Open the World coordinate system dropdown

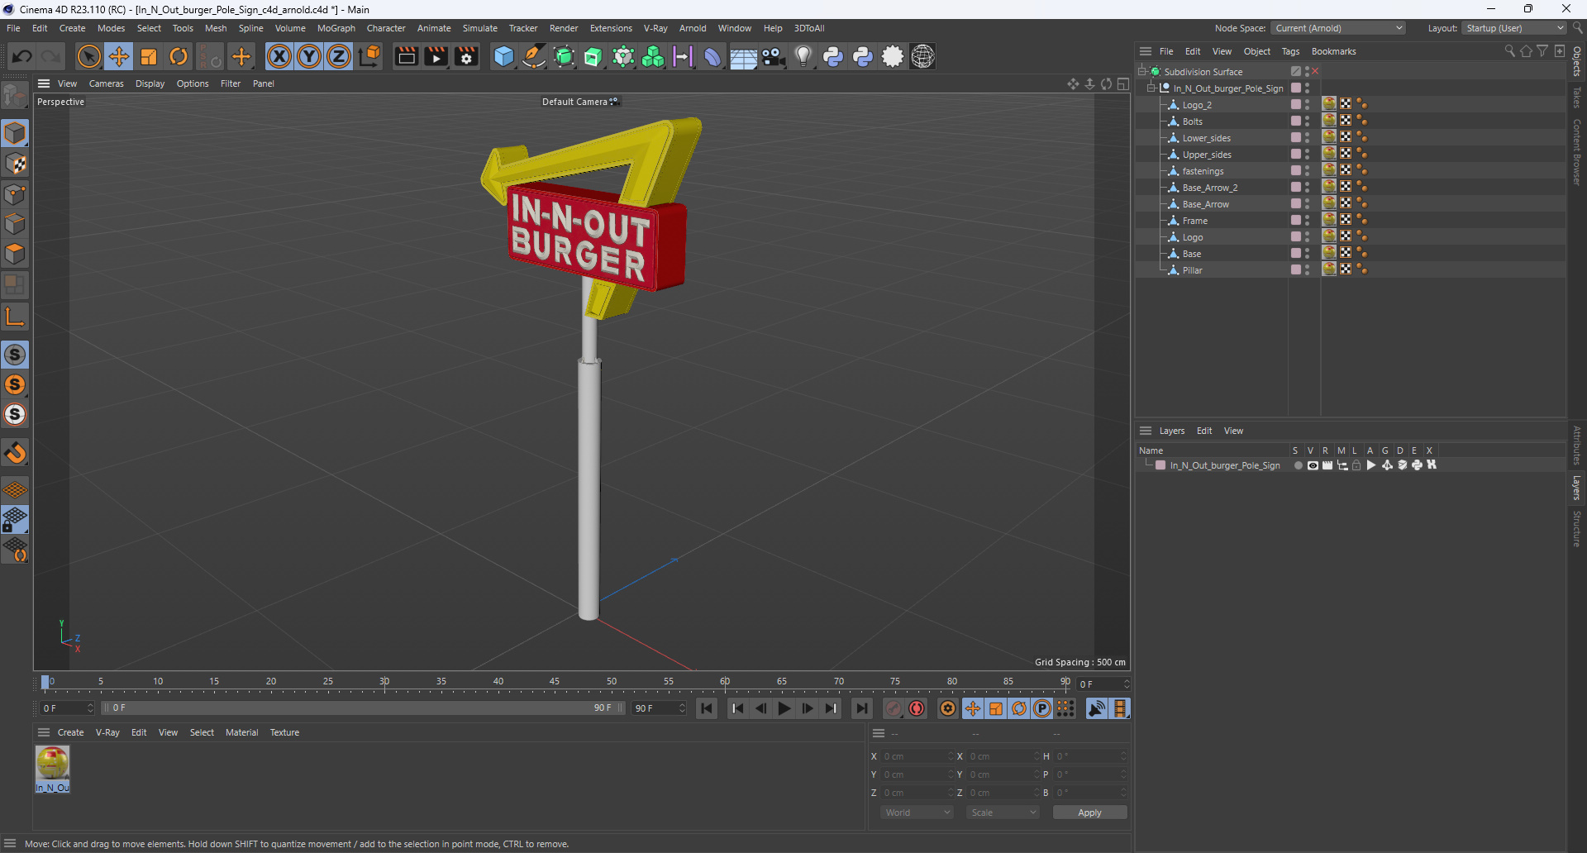[917, 812]
